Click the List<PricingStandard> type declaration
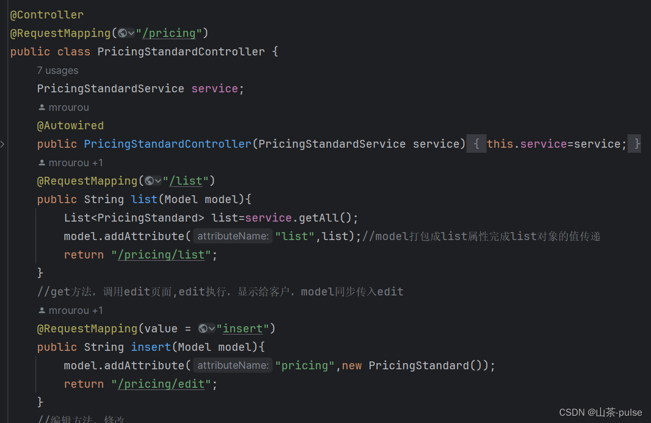Screen dimensions: 651x423 tap(134, 218)
